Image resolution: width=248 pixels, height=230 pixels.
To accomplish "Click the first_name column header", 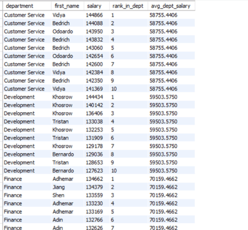I will click(67, 6).
